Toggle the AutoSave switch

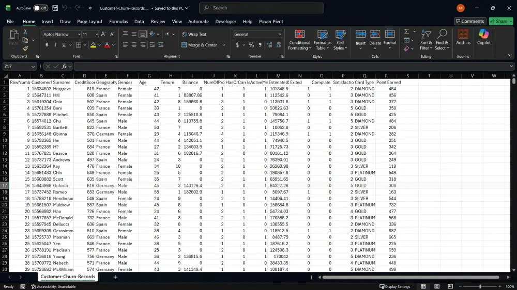click(40, 8)
